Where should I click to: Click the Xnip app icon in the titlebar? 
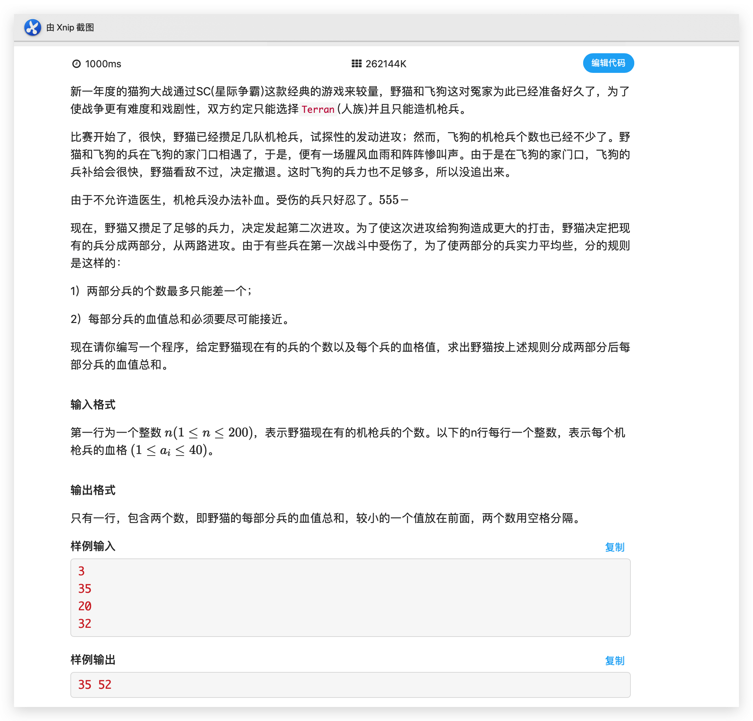33,27
